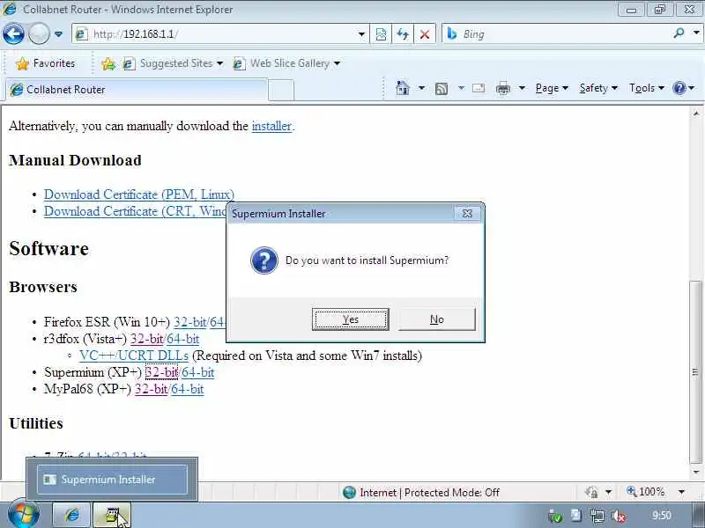Click Add to Favorites Bar icon
Screen dimensions: 705x528
108,63
